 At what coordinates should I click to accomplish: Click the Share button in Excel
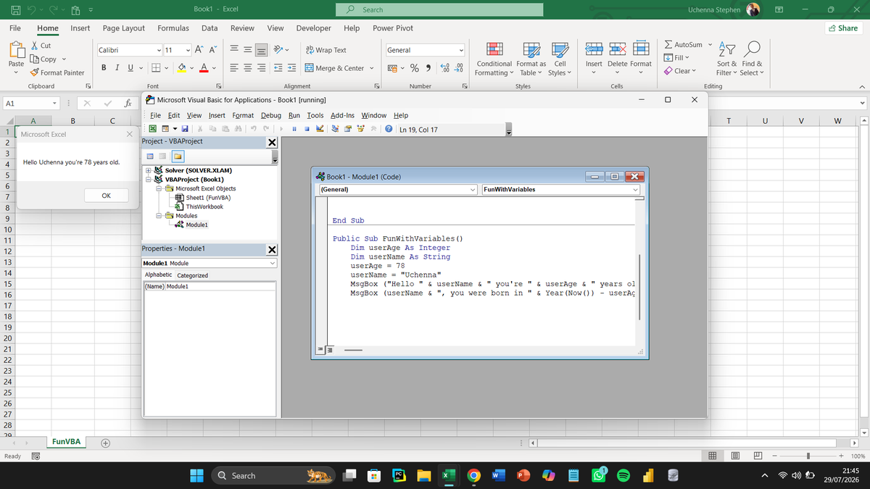pyautogui.click(x=842, y=28)
